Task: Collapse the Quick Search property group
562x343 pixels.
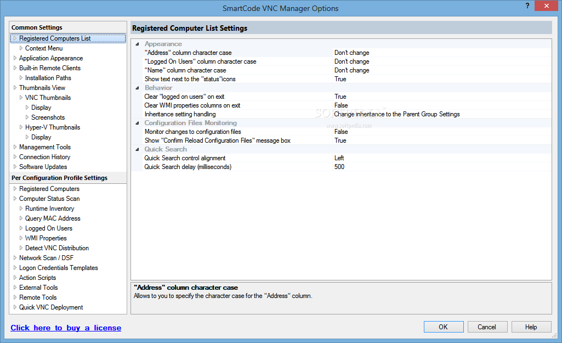Action: tap(137, 149)
